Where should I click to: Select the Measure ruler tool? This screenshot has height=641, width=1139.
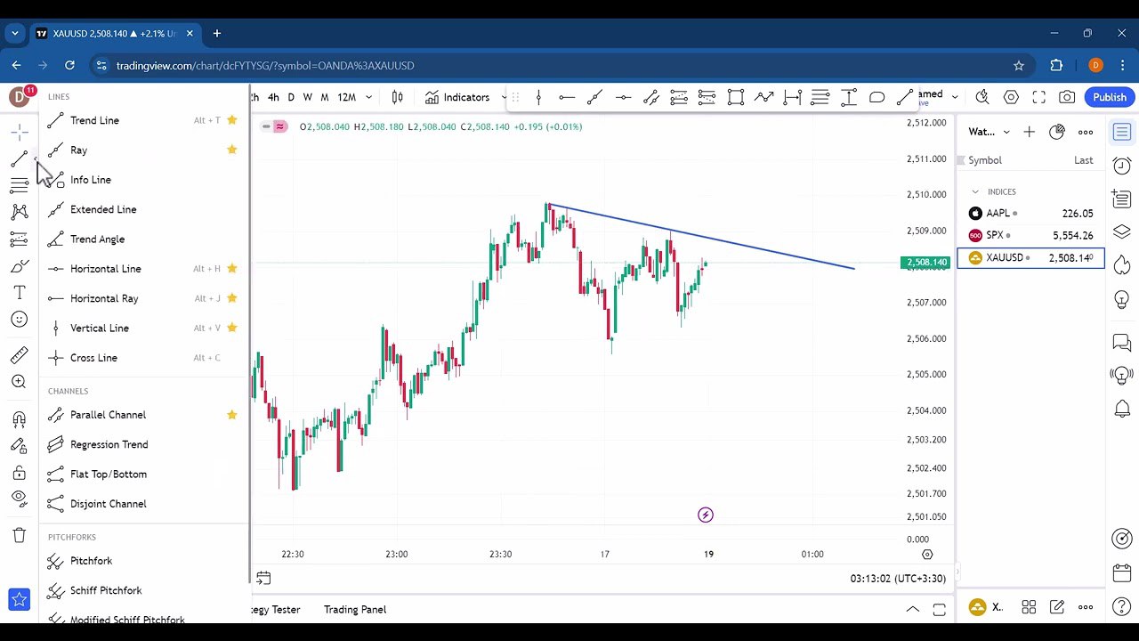click(19, 355)
